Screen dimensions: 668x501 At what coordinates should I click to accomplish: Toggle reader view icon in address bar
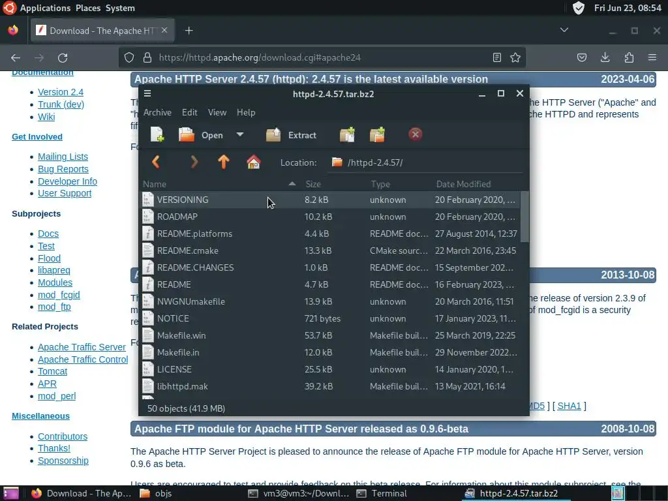pos(496,57)
